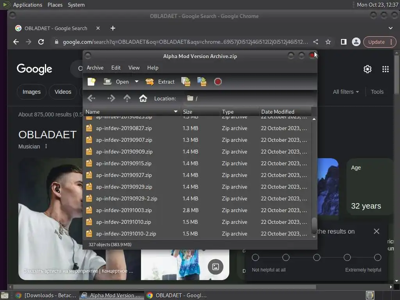Expand Chrome tab search chevron

coord(391,28)
